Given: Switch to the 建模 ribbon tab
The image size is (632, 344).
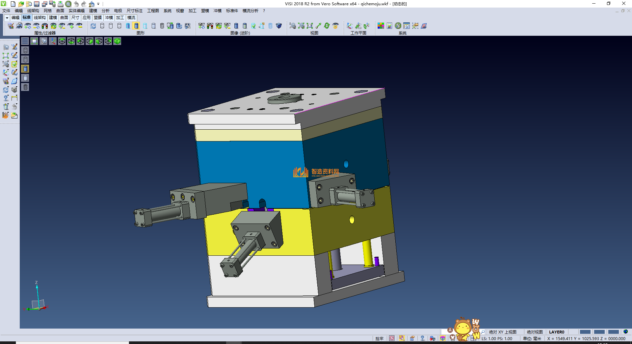Looking at the screenshot, I should tap(53, 18).
